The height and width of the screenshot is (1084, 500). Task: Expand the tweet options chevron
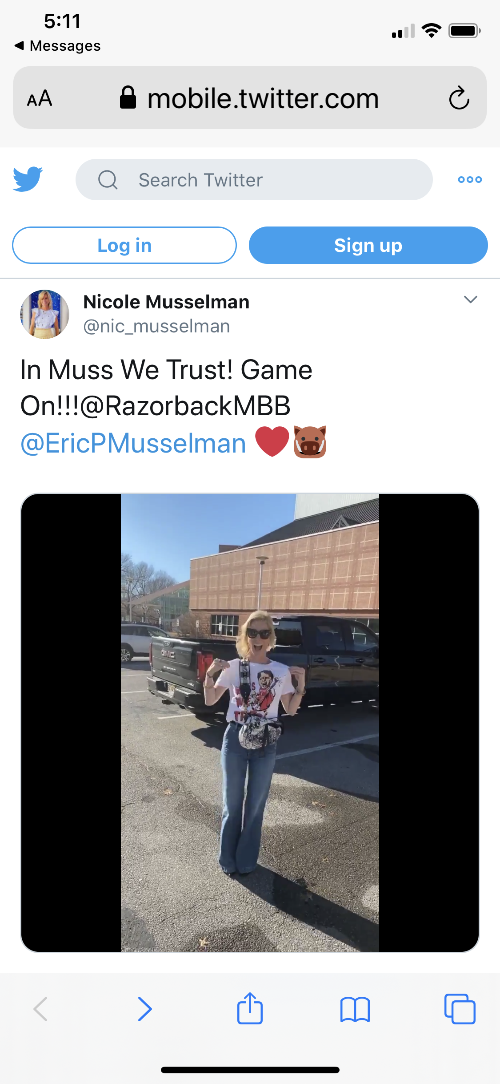(x=470, y=299)
